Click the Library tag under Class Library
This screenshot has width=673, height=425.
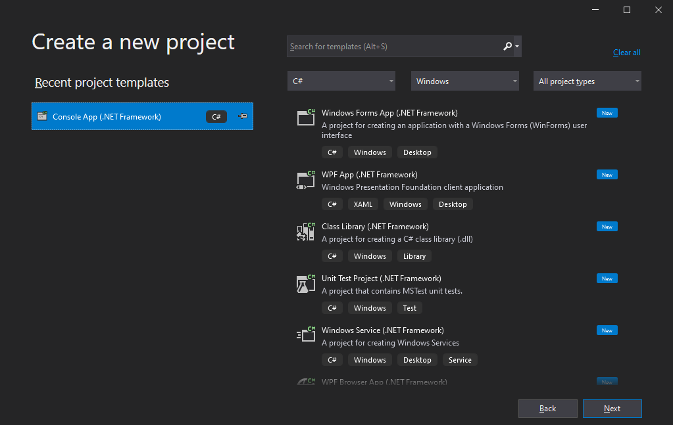click(x=414, y=256)
